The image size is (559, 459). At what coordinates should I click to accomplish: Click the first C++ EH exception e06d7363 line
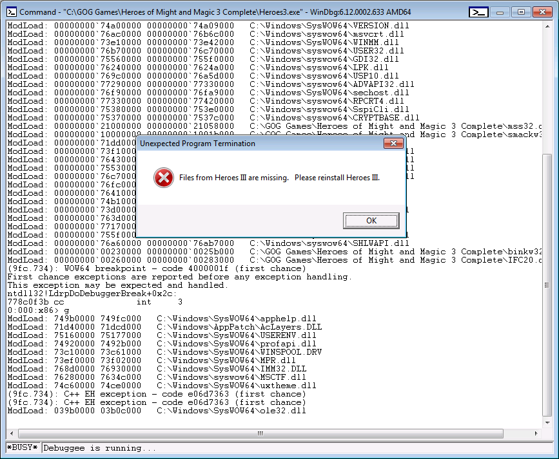click(x=157, y=394)
